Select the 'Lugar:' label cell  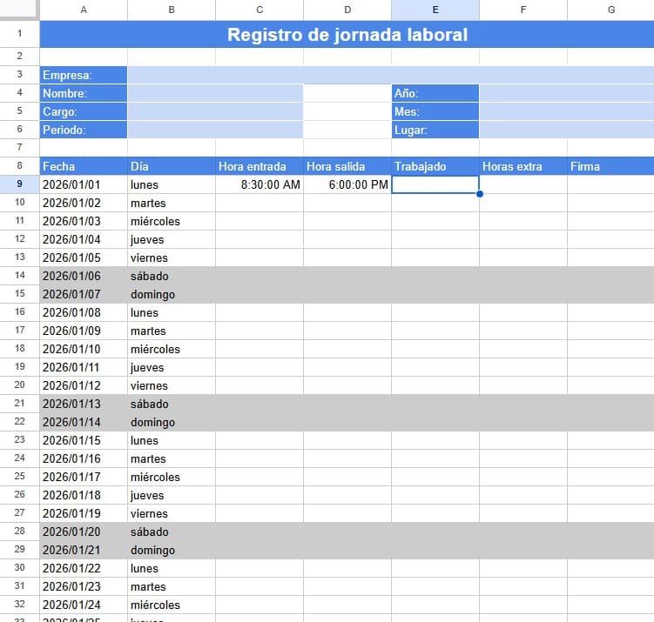435,130
